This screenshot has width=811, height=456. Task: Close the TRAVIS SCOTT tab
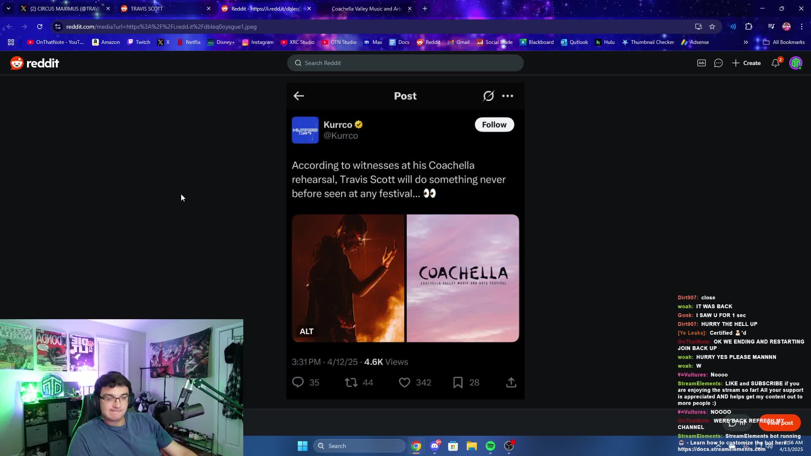(209, 8)
